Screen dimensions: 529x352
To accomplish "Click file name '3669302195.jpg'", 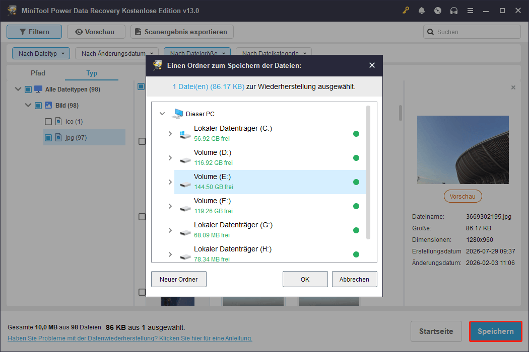I will pos(489,217).
